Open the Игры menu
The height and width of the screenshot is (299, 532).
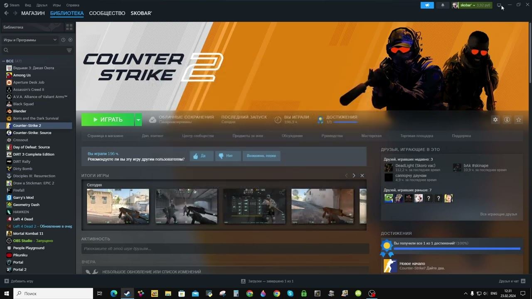pyautogui.click(x=57, y=5)
